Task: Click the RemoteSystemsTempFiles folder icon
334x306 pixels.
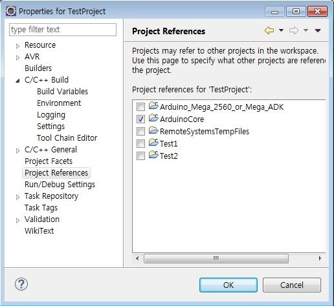Action: pos(153,130)
